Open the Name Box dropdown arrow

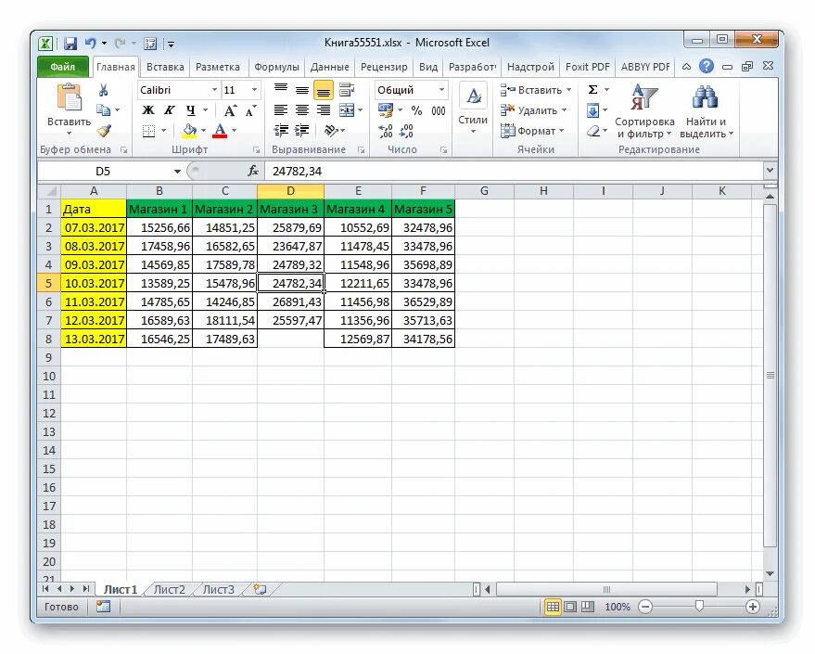[x=177, y=171]
